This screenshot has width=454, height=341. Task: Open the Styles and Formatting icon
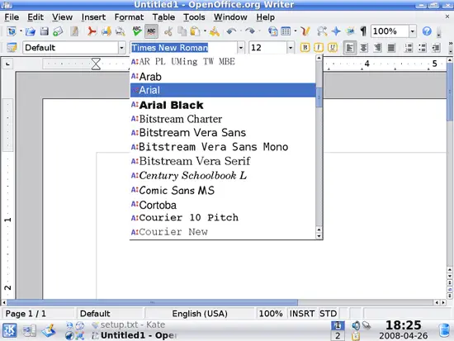point(12,48)
